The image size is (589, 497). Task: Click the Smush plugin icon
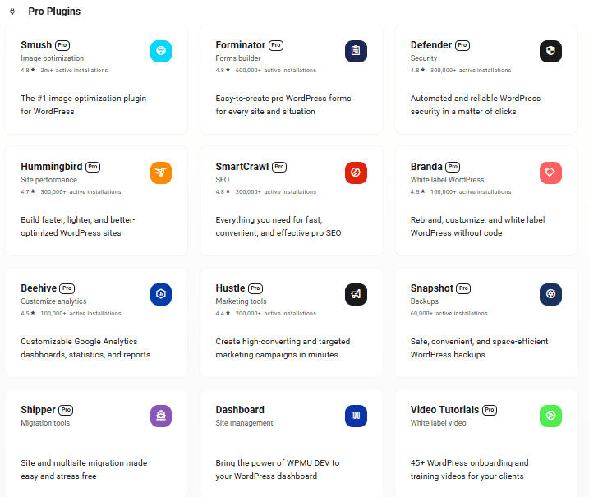click(x=161, y=51)
